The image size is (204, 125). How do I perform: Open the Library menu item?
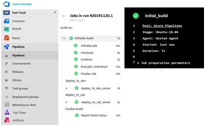point(17,80)
